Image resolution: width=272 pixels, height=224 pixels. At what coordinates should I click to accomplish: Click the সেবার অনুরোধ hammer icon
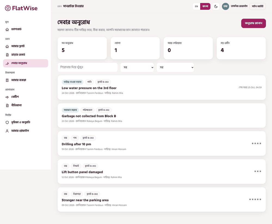tap(7, 64)
